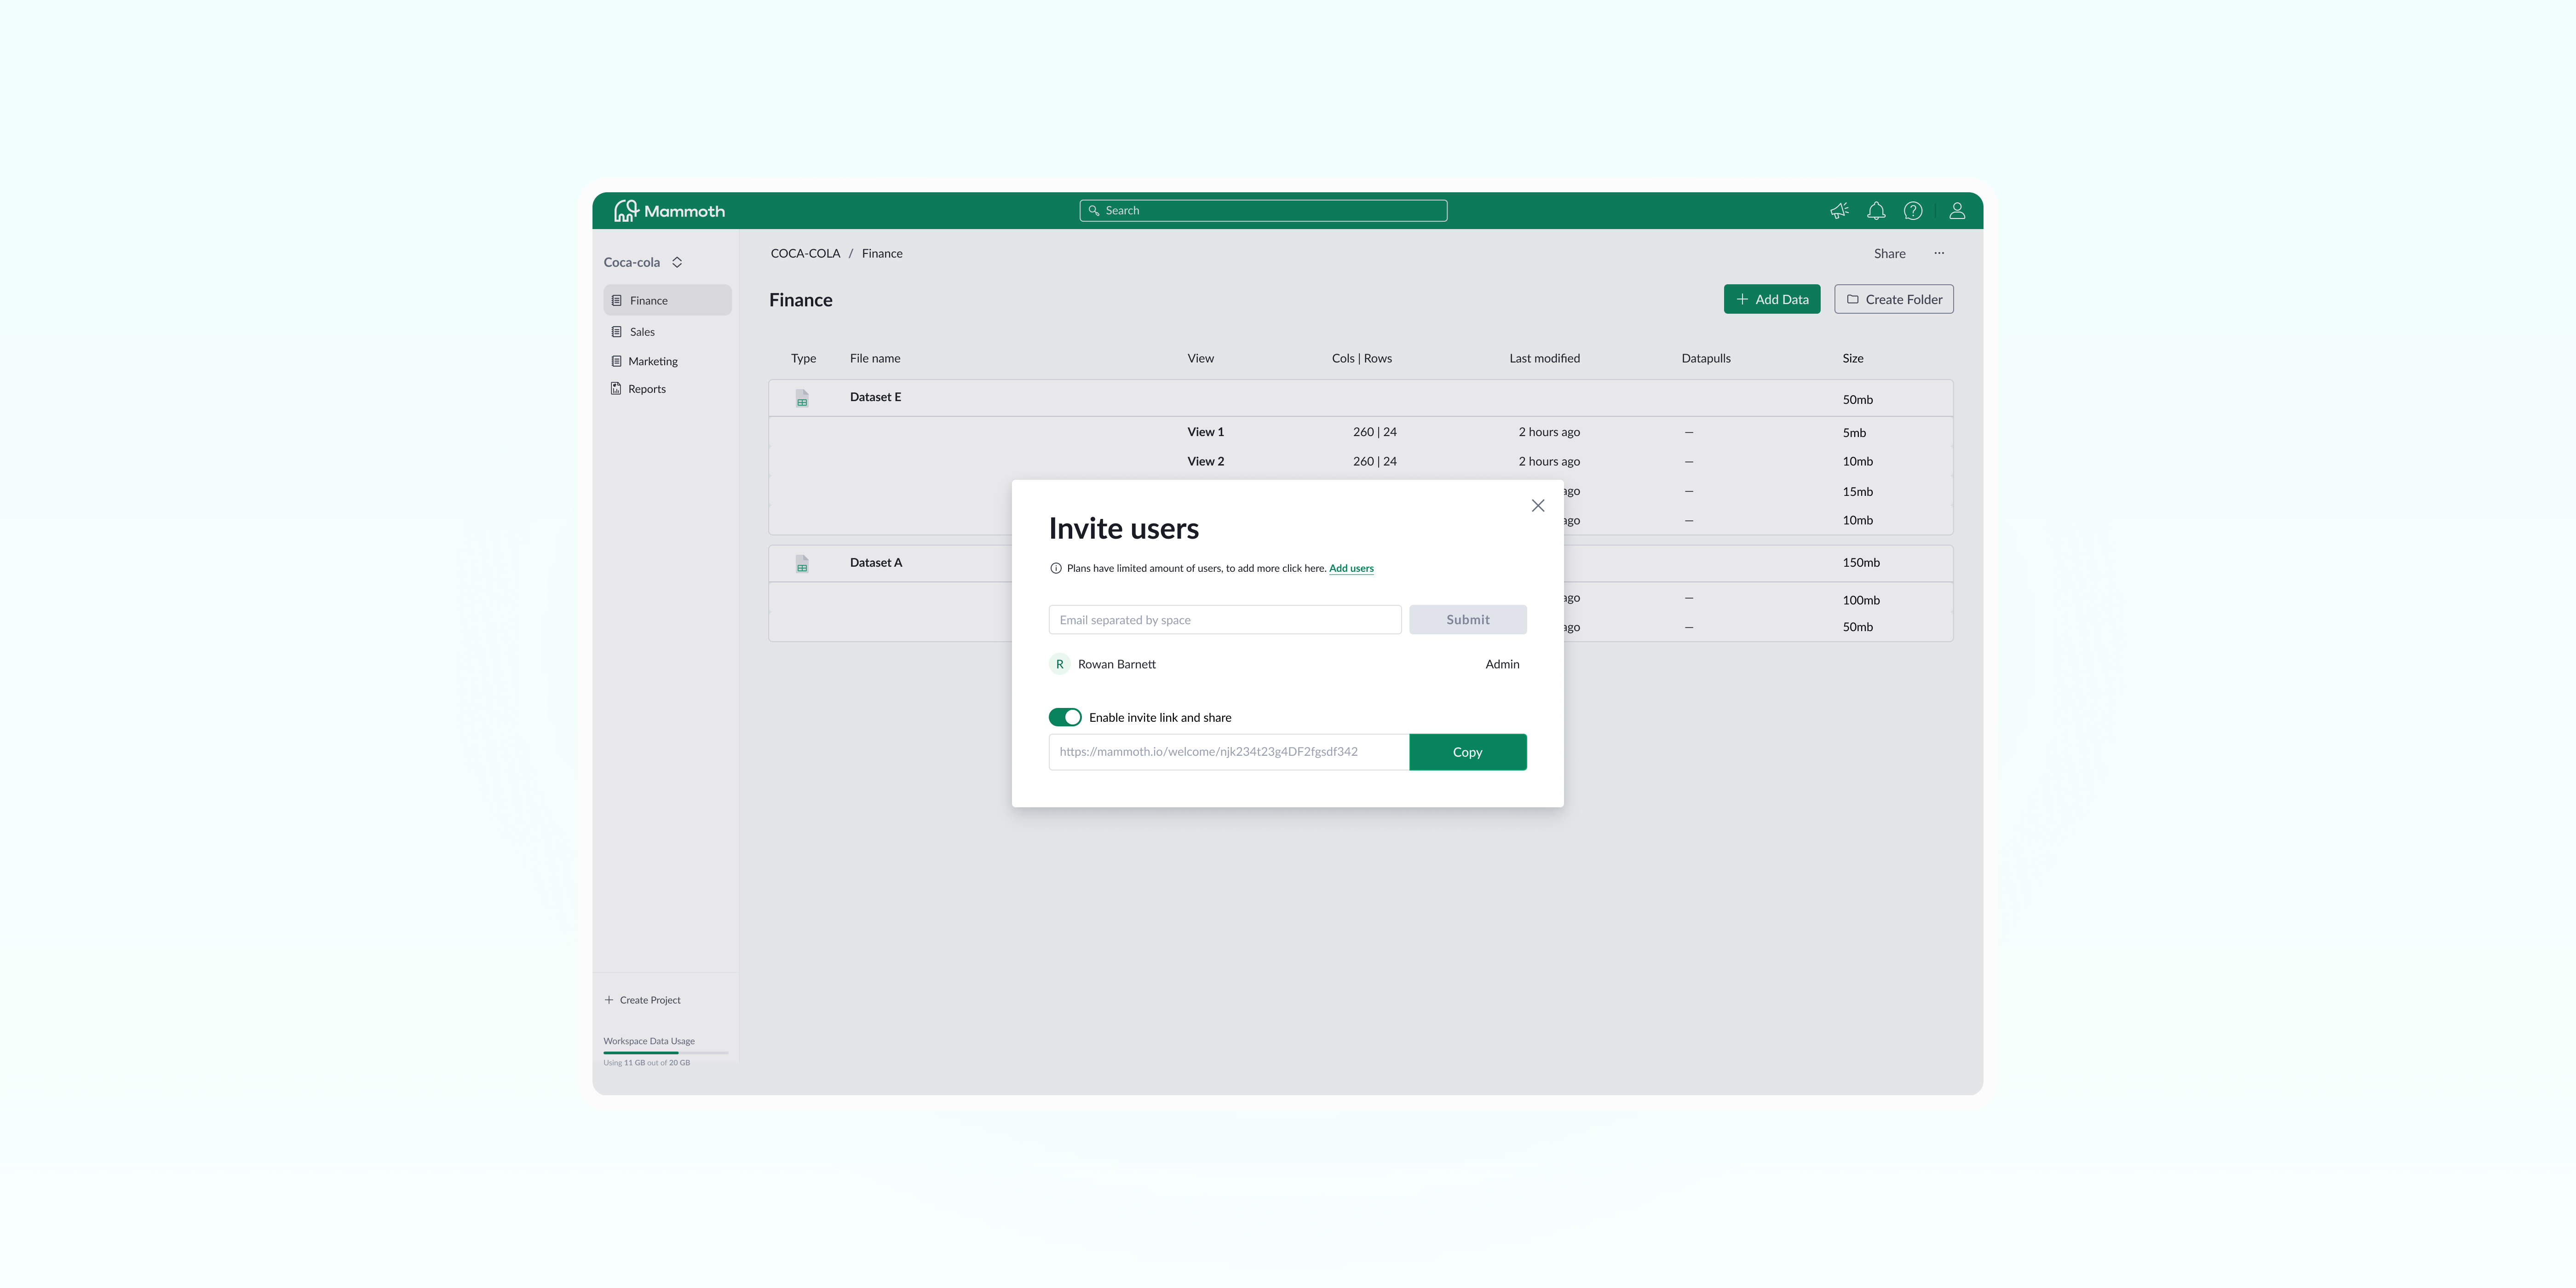Open the help question mark icon

click(x=1913, y=211)
